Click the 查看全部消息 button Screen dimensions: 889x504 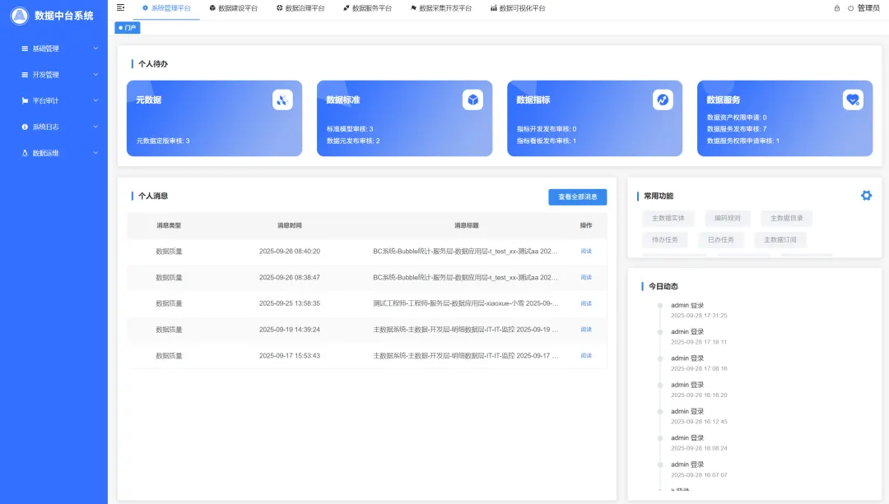click(577, 197)
